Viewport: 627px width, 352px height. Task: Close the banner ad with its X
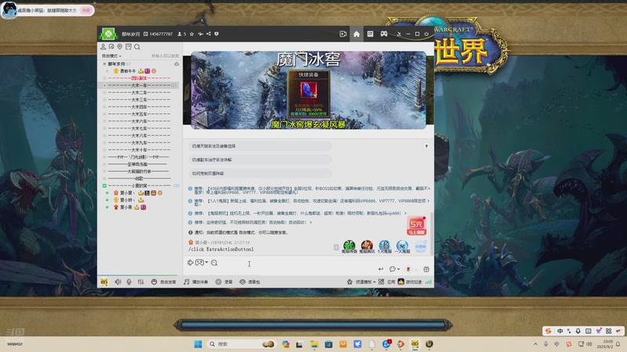[x=420, y=57]
